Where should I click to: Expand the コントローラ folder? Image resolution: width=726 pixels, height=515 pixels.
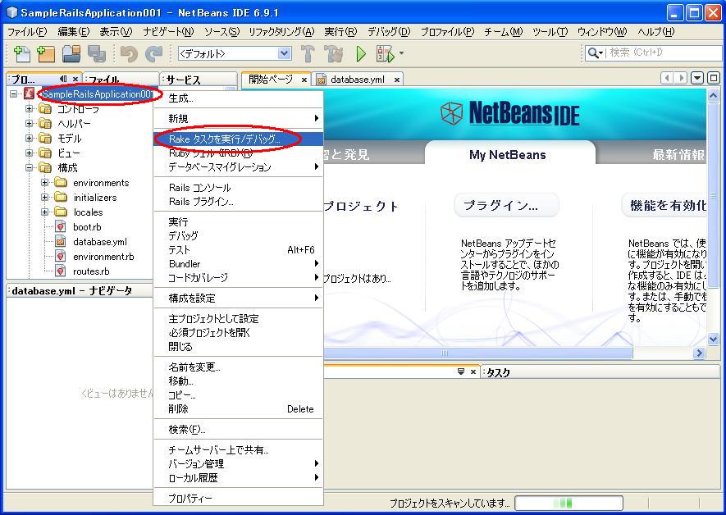[x=30, y=109]
